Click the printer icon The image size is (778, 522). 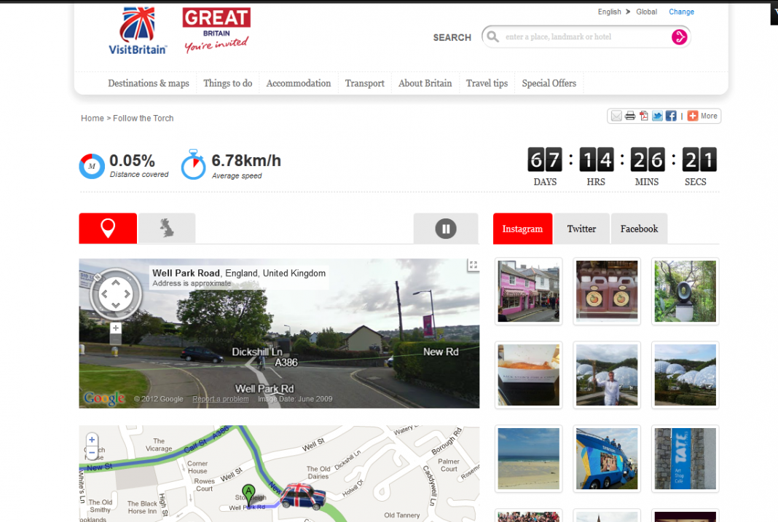click(630, 116)
